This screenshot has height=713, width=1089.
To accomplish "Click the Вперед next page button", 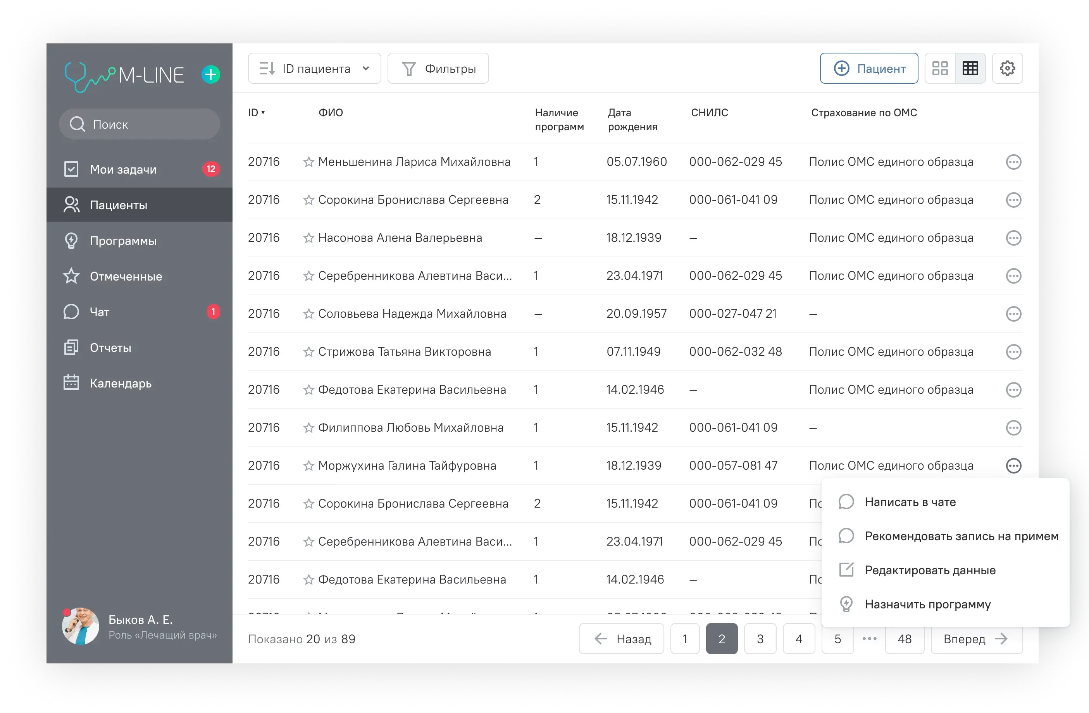I will pyautogui.click(x=977, y=639).
